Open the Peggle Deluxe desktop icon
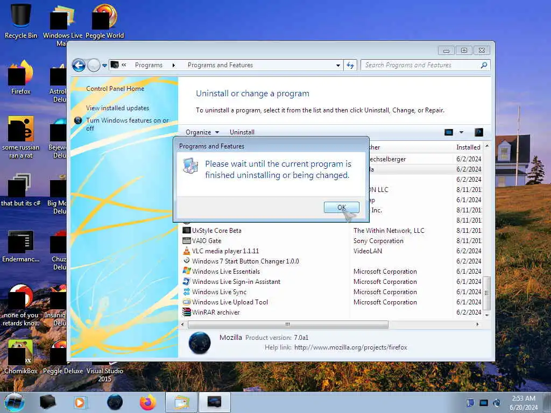This screenshot has height=413, width=551. coord(63,358)
